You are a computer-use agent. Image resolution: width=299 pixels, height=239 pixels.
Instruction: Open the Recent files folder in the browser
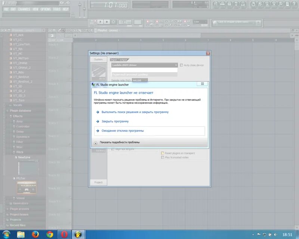[x=18, y=225]
